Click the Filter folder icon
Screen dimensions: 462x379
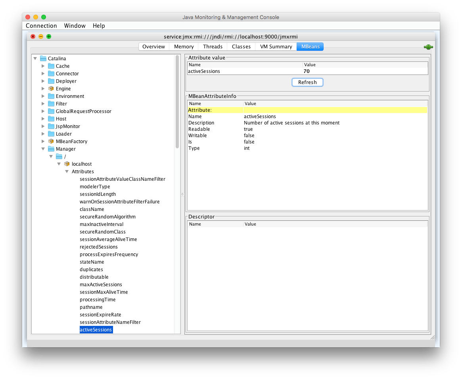[51, 103]
